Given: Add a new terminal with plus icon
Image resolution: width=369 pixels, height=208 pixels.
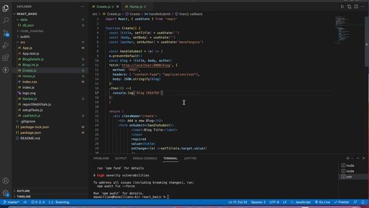Looking at the screenshot, I should 348,158.
